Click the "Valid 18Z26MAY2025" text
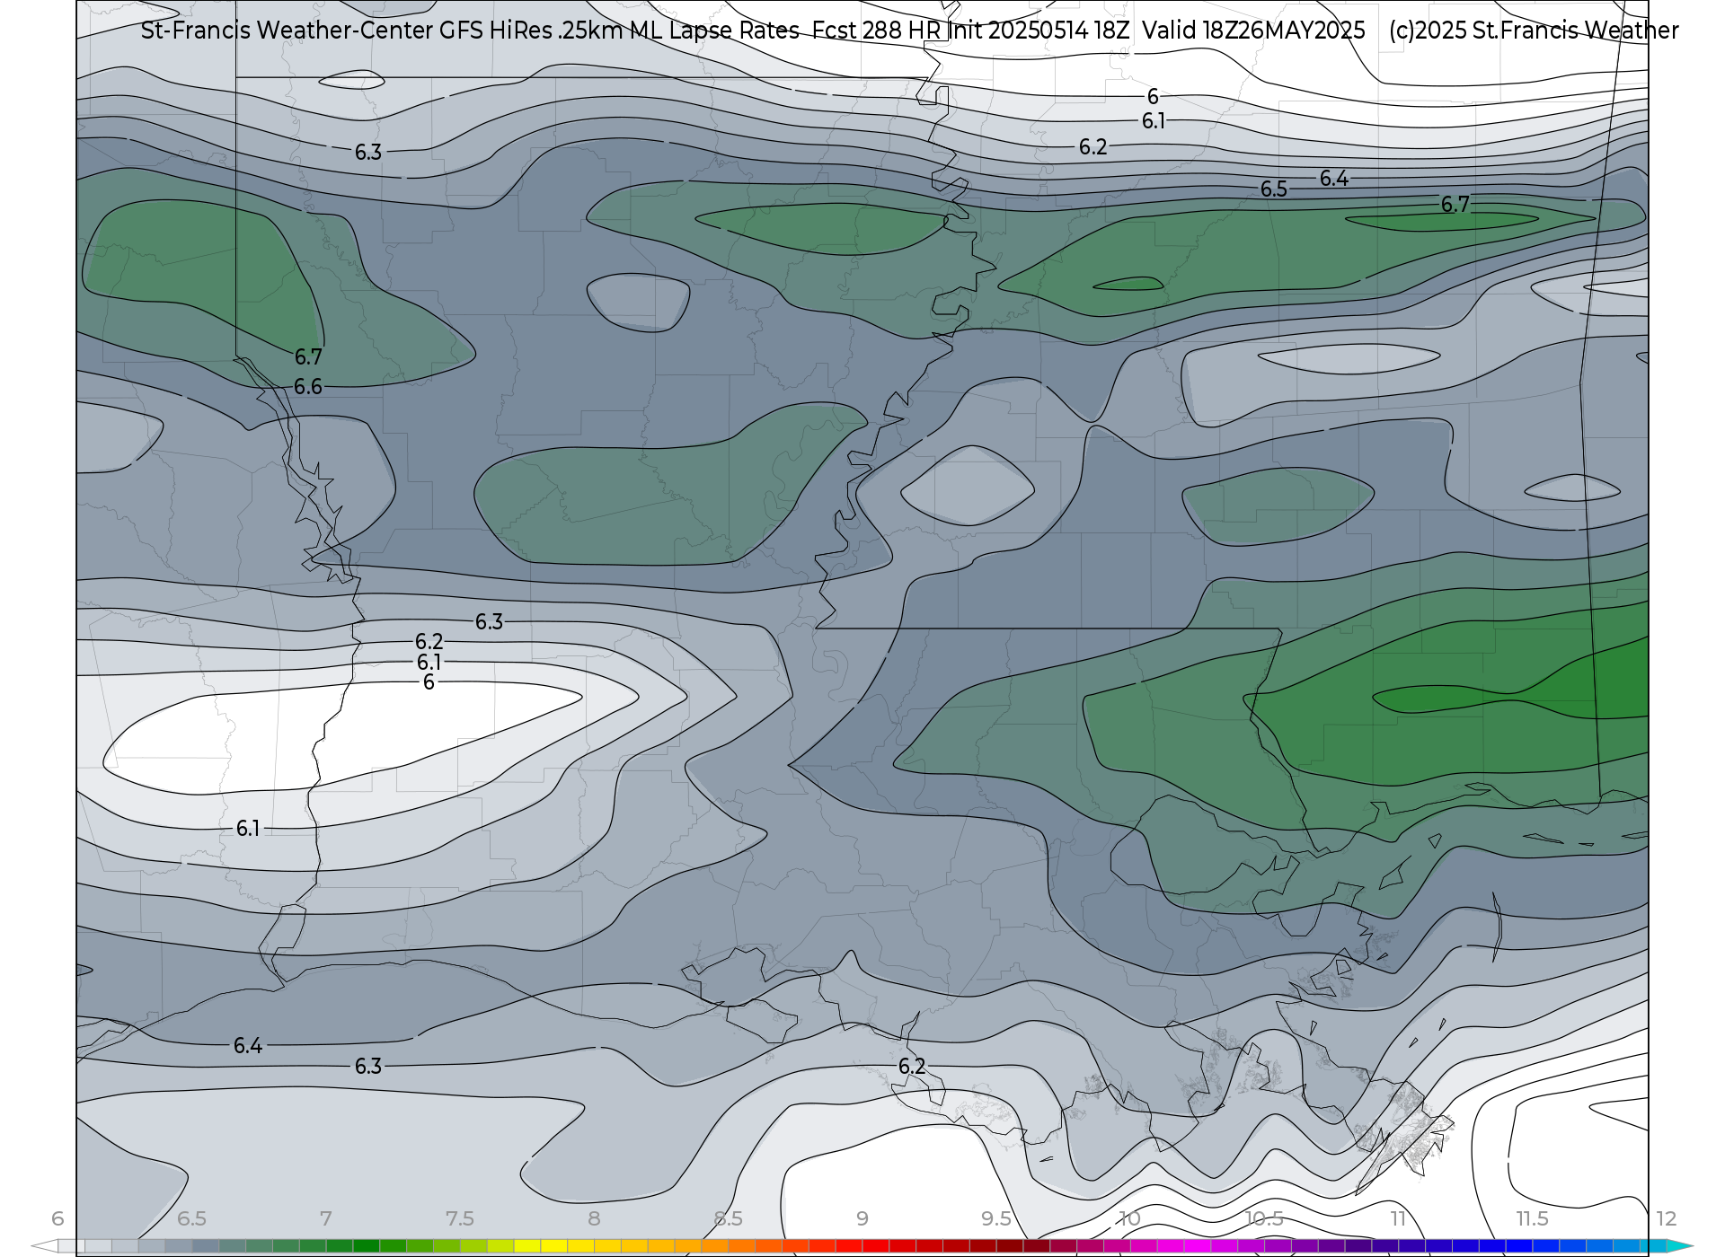1725x1257 pixels. click(x=1254, y=31)
